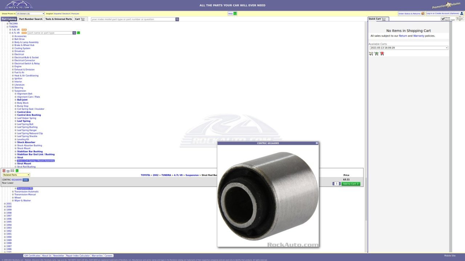Select the Quick Cart tab

point(378,19)
